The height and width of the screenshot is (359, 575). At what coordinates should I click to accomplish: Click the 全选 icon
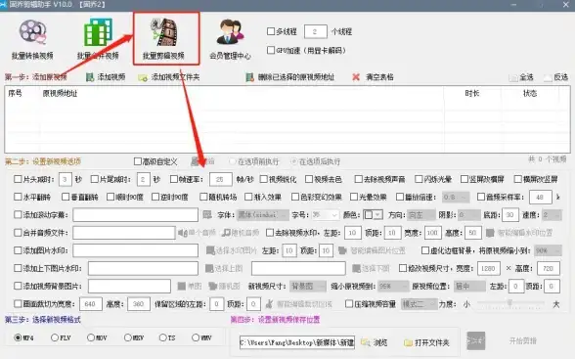pyautogui.click(x=513, y=77)
